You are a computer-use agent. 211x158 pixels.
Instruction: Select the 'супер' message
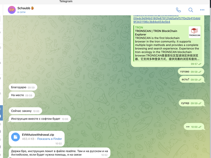(x=191, y=103)
